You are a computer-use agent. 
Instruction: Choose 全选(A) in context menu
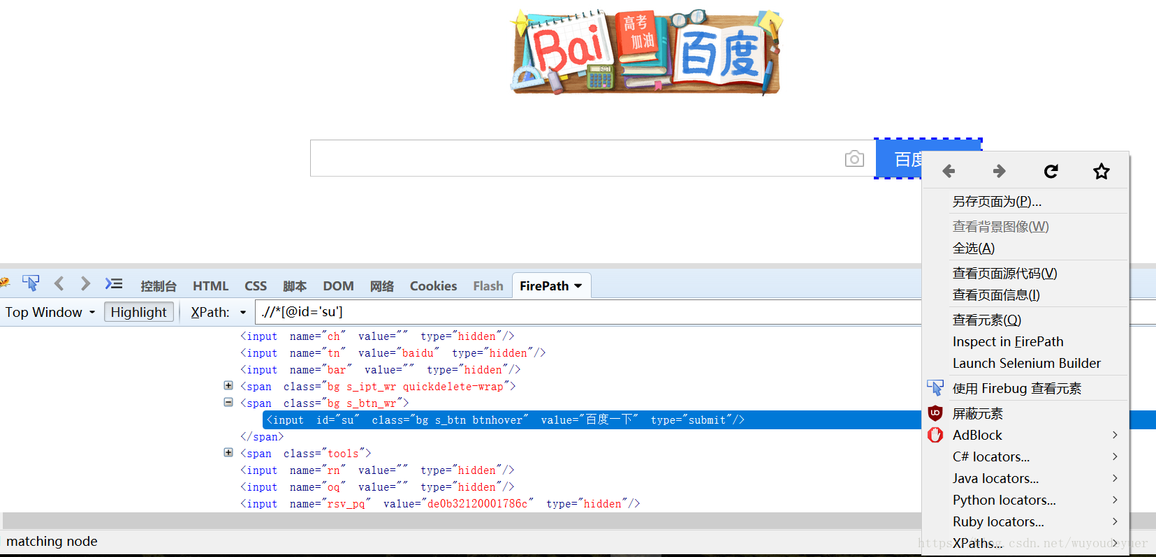click(1025, 248)
